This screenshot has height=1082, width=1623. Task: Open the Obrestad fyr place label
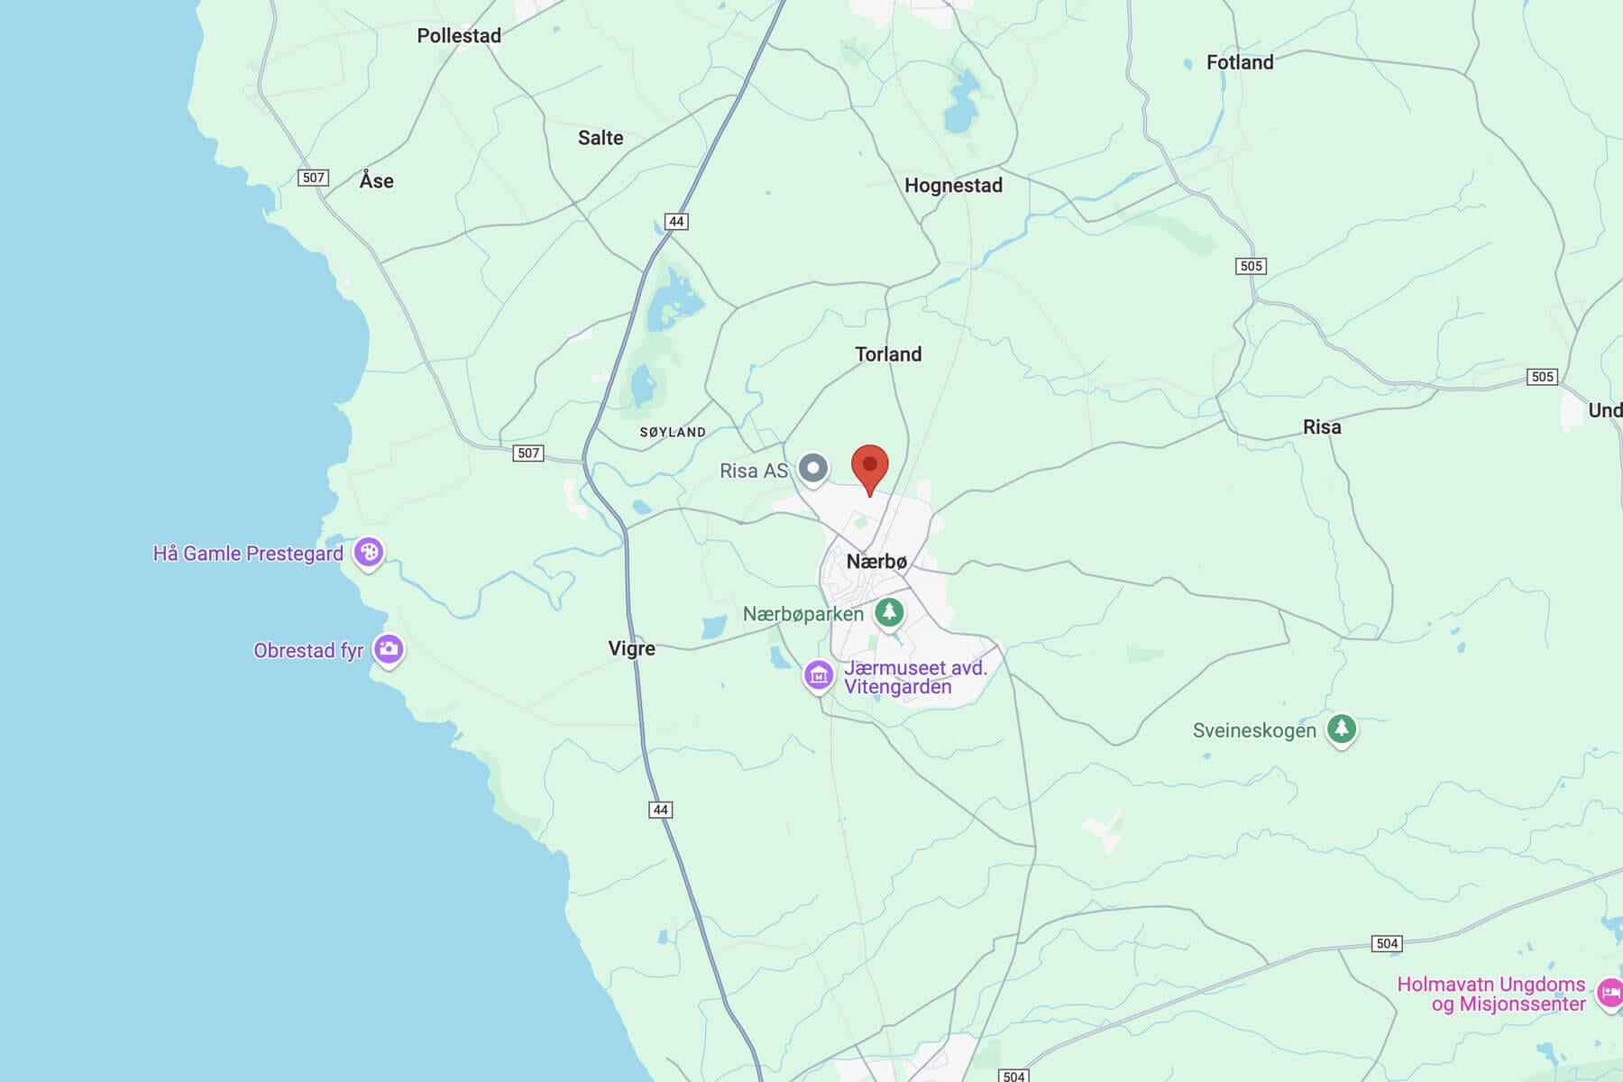tap(308, 650)
